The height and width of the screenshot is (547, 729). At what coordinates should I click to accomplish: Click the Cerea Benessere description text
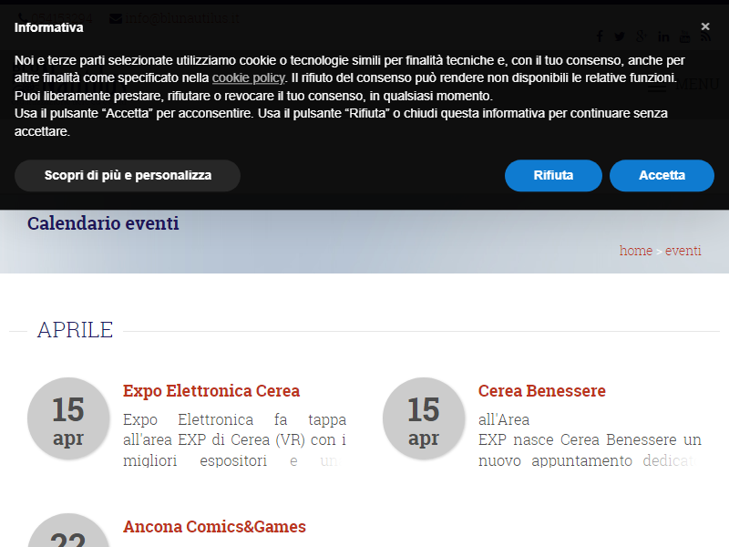click(x=590, y=440)
